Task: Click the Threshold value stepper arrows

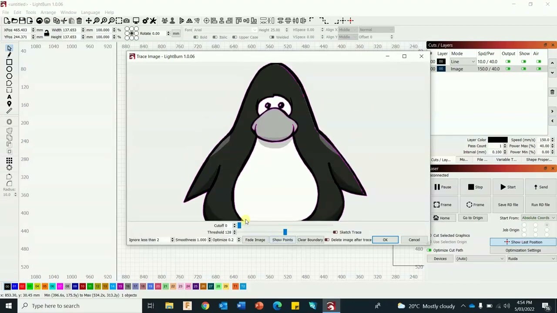Action: tap(235, 232)
